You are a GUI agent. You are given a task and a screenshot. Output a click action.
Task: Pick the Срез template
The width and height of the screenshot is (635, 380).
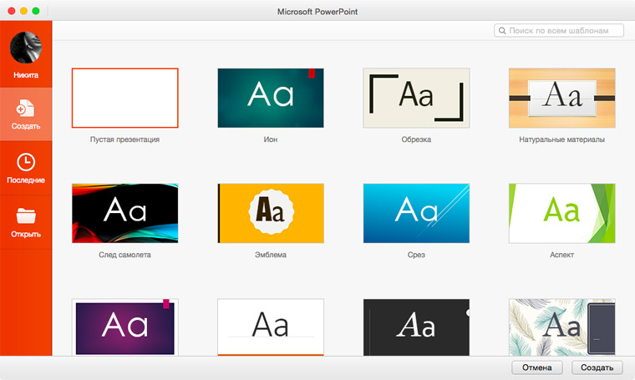tap(416, 213)
